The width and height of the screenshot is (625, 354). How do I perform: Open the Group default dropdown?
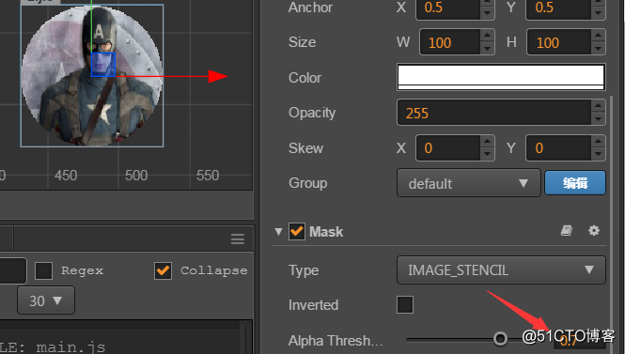point(469,183)
